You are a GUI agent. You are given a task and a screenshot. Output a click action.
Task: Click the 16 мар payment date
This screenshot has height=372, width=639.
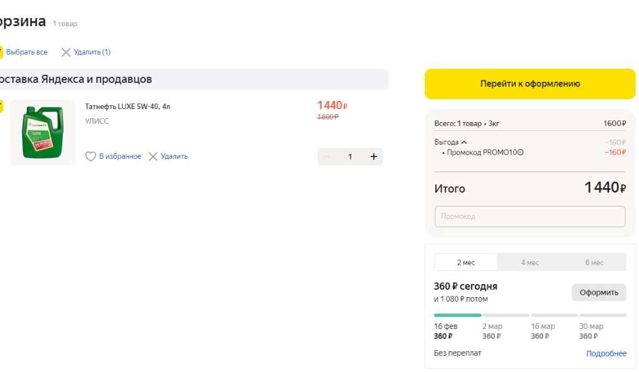click(543, 327)
